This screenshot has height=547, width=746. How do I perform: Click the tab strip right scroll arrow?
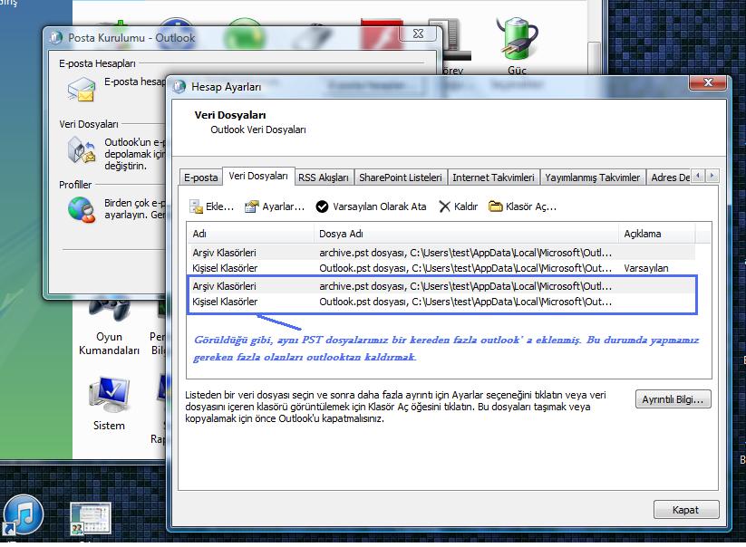pos(712,176)
